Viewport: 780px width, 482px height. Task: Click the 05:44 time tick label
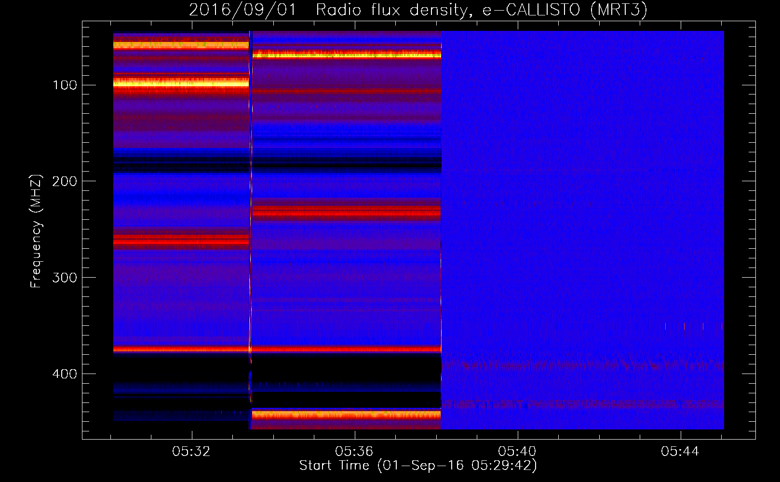680,452
